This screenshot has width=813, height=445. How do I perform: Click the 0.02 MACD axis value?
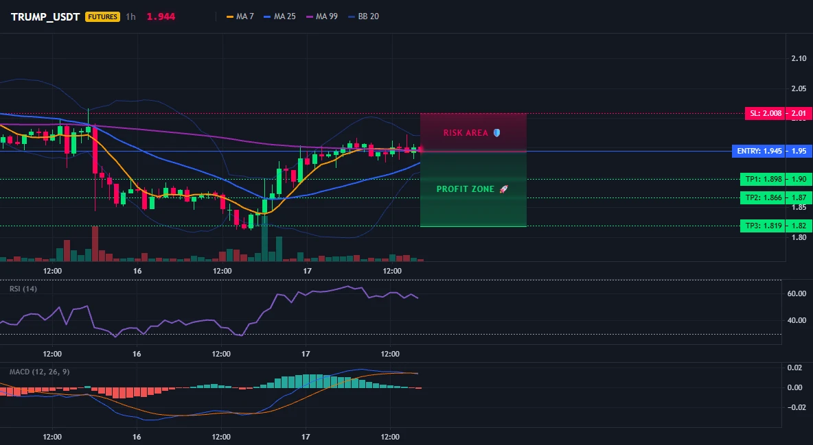(x=795, y=368)
